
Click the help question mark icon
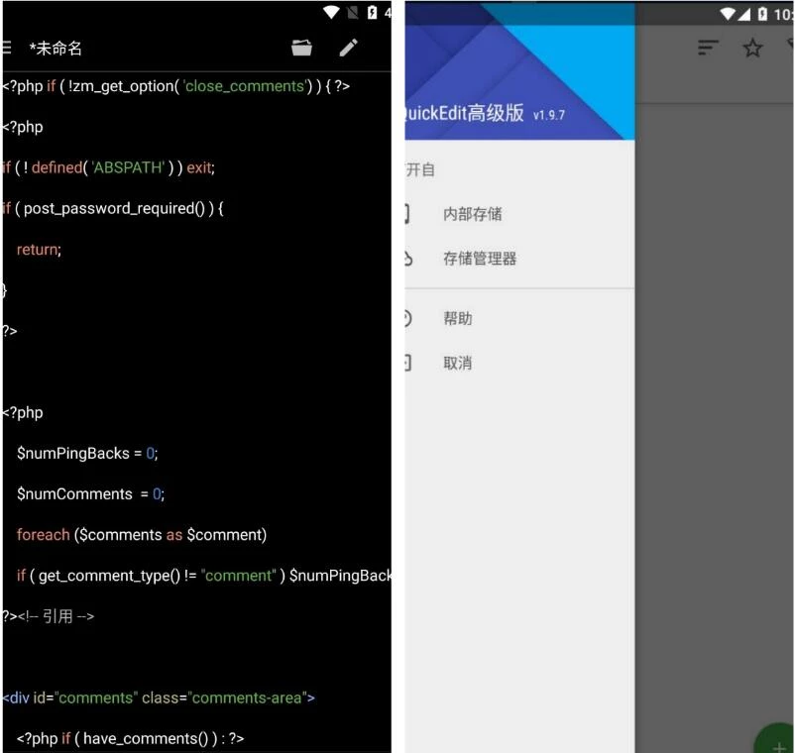406,318
